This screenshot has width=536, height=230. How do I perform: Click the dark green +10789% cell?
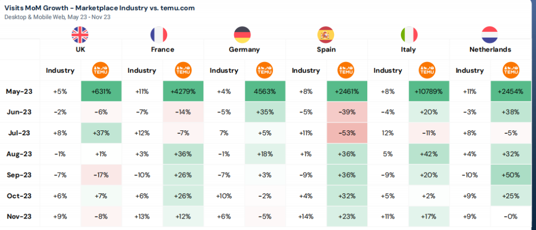coord(428,91)
